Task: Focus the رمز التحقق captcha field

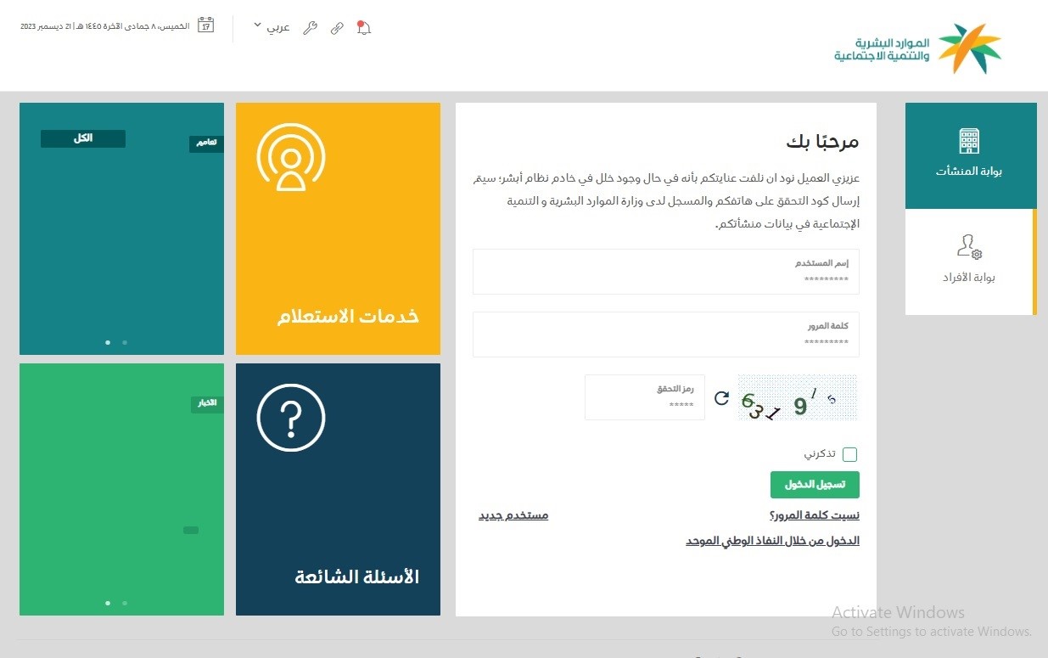Action: [x=645, y=397]
